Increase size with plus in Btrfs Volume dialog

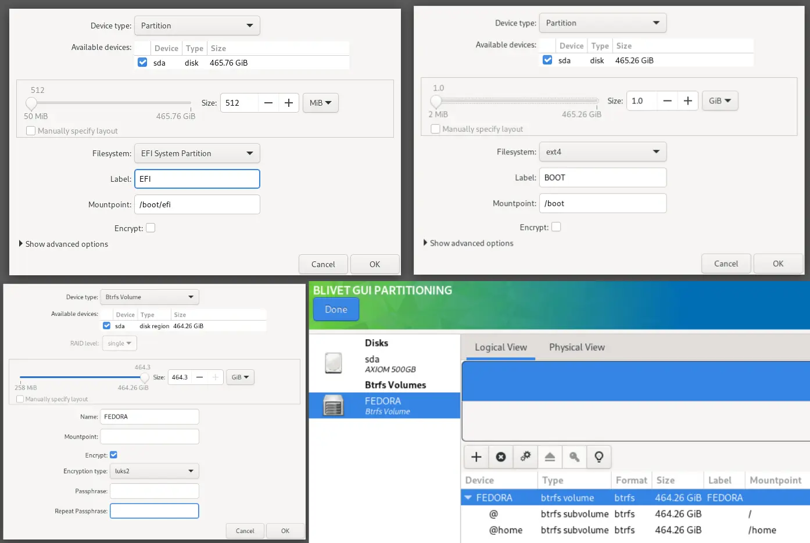[215, 377]
